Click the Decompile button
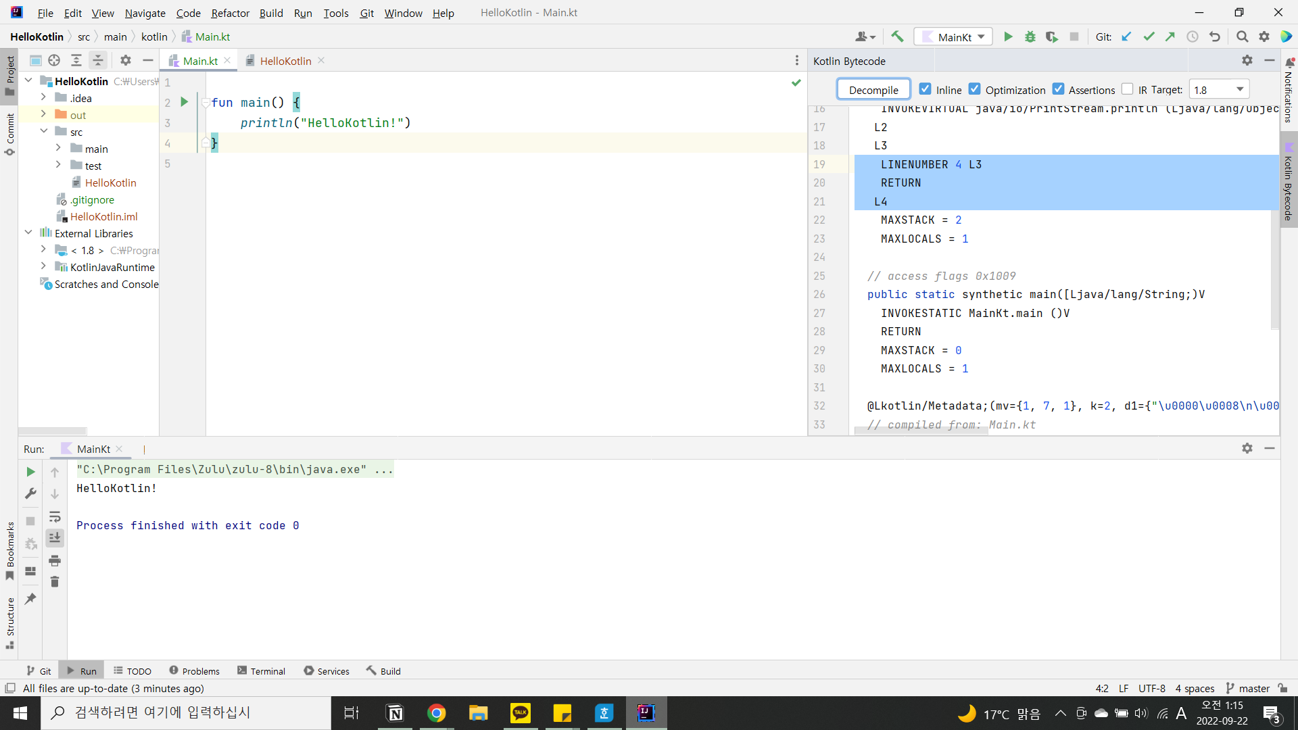The image size is (1298, 730). [873, 90]
